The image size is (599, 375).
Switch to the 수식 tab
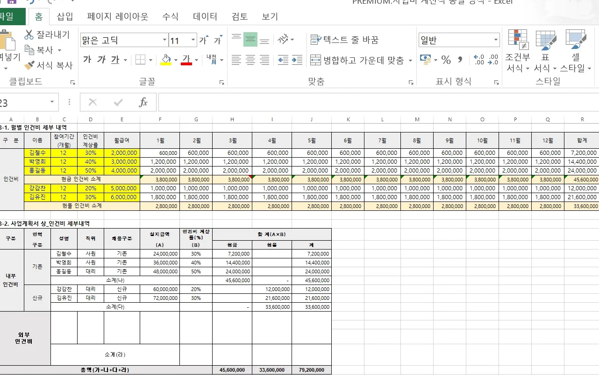[x=170, y=16]
